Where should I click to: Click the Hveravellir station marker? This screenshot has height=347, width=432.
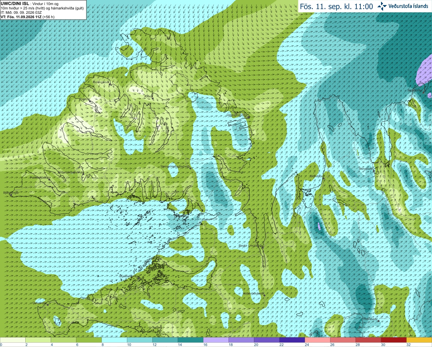378,321
